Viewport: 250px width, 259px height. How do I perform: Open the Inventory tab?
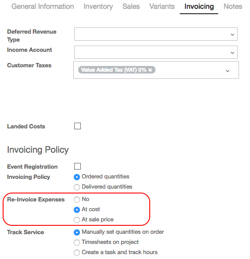pyautogui.click(x=98, y=7)
